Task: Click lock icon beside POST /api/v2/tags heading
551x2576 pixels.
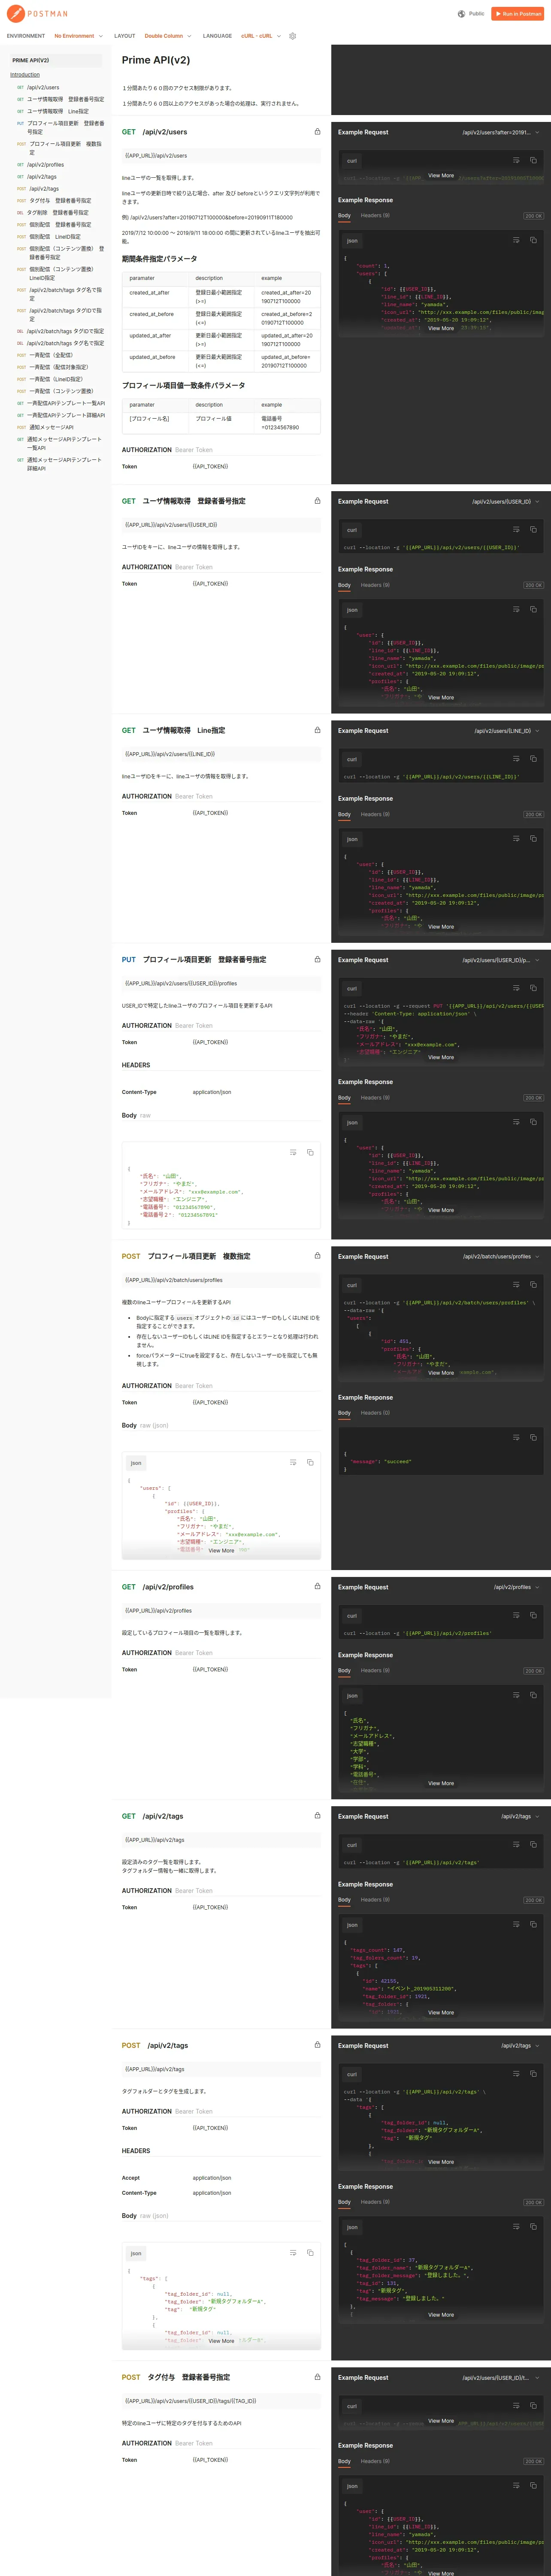Action: coord(318,2044)
